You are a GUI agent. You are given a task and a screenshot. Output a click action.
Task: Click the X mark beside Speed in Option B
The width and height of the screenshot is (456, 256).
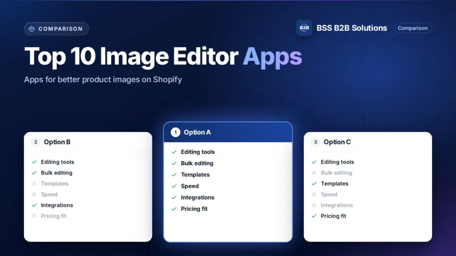coord(34,194)
